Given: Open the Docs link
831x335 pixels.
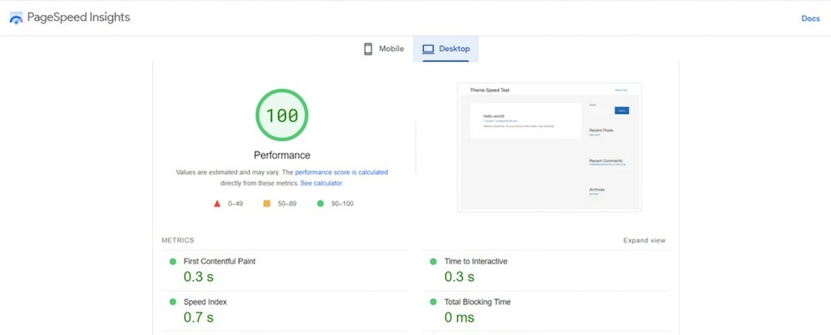Looking at the screenshot, I should pyautogui.click(x=810, y=18).
